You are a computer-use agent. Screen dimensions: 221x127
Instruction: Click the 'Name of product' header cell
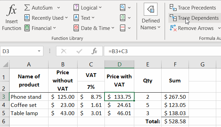coord(29,80)
